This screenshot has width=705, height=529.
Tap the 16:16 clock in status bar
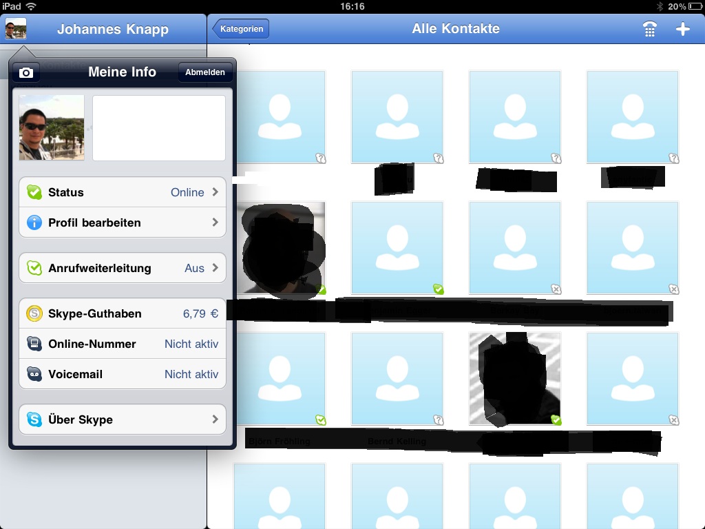pyautogui.click(x=352, y=6)
